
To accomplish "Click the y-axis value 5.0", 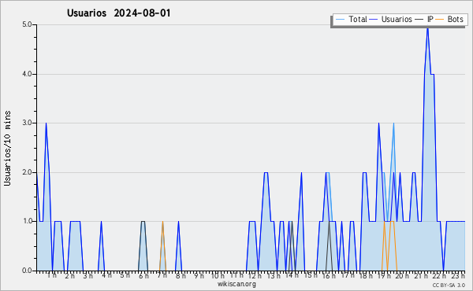I will (x=27, y=24).
